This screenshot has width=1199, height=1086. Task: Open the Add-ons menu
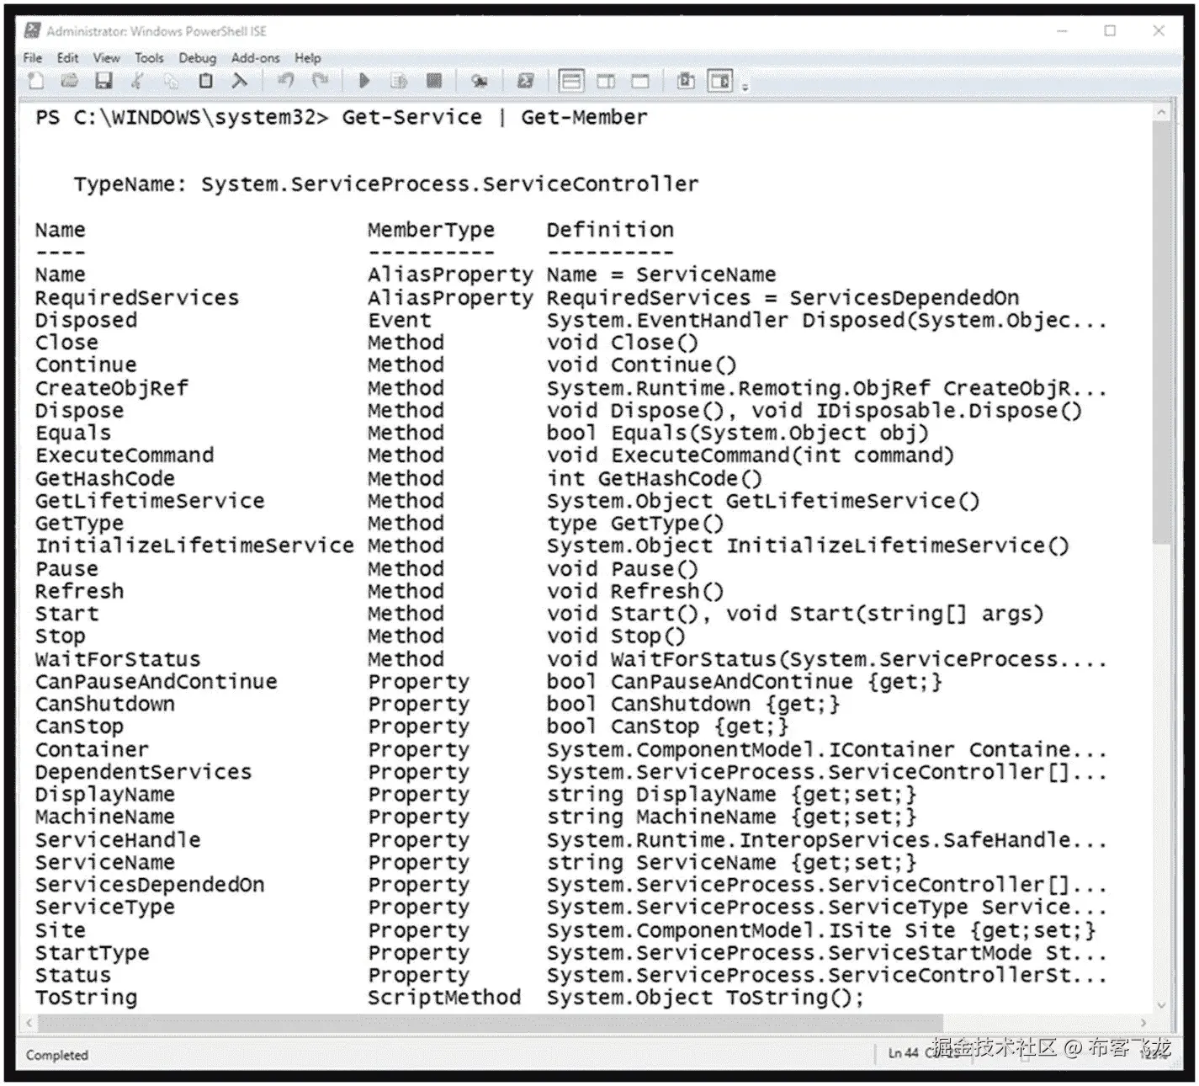pyautogui.click(x=255, y=57)
